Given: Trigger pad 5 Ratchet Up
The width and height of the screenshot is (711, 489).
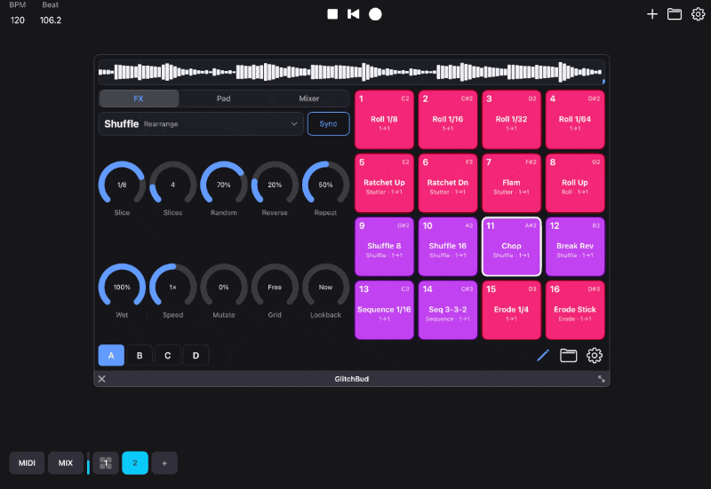Looking at the screenshot, I should point(384,183).
